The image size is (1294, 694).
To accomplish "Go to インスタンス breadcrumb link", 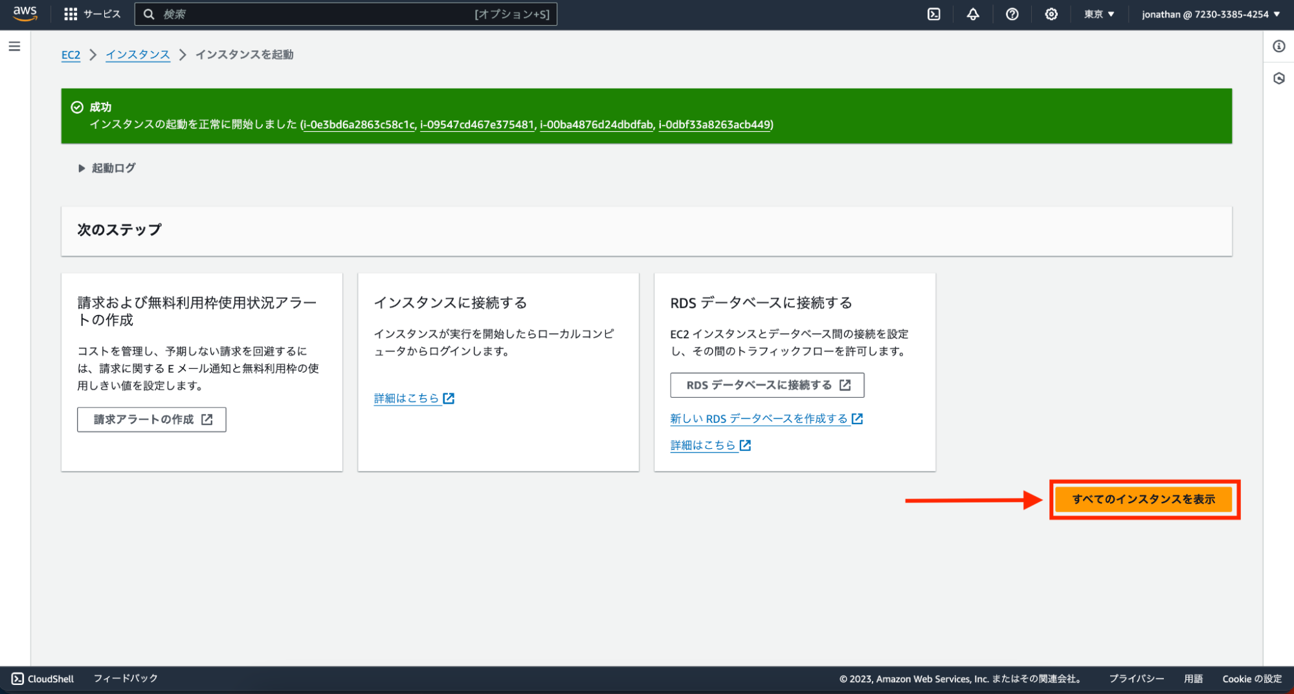I will coord(138,55).
